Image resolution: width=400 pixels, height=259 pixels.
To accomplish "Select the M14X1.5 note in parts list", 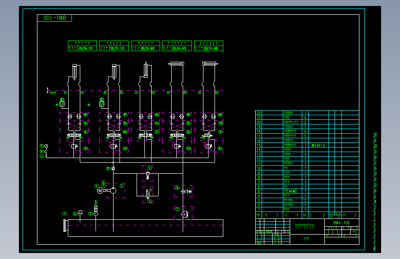I will coord(318,145).
